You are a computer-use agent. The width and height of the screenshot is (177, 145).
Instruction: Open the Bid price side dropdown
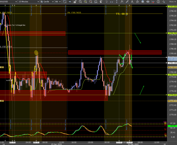pos(58,2)
